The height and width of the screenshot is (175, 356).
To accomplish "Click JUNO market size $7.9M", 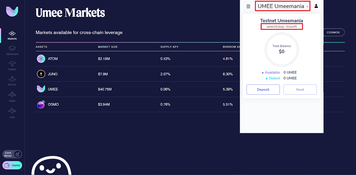I will pyautogui.click(x=103, y=74).
